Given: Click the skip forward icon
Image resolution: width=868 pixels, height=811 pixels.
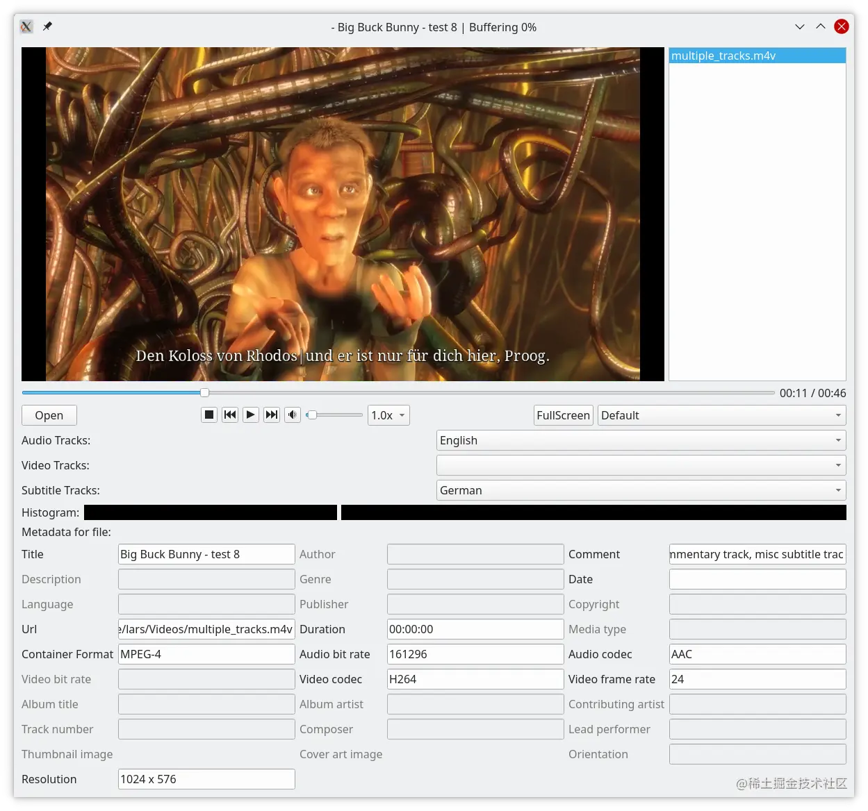Looking at the screenshot, I should (272, 415).
